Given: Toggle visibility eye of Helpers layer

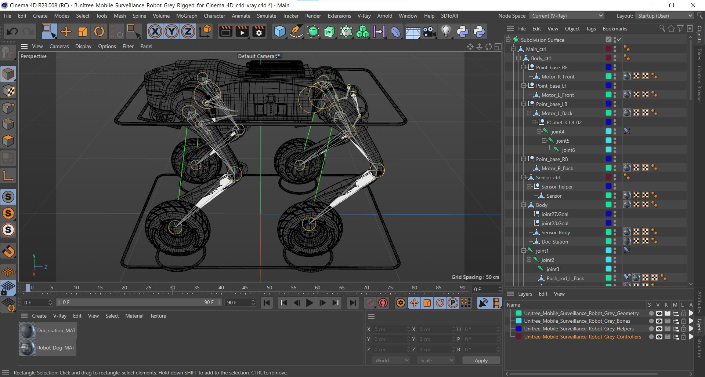Looking at the screenshot, I should pos(659,329).
